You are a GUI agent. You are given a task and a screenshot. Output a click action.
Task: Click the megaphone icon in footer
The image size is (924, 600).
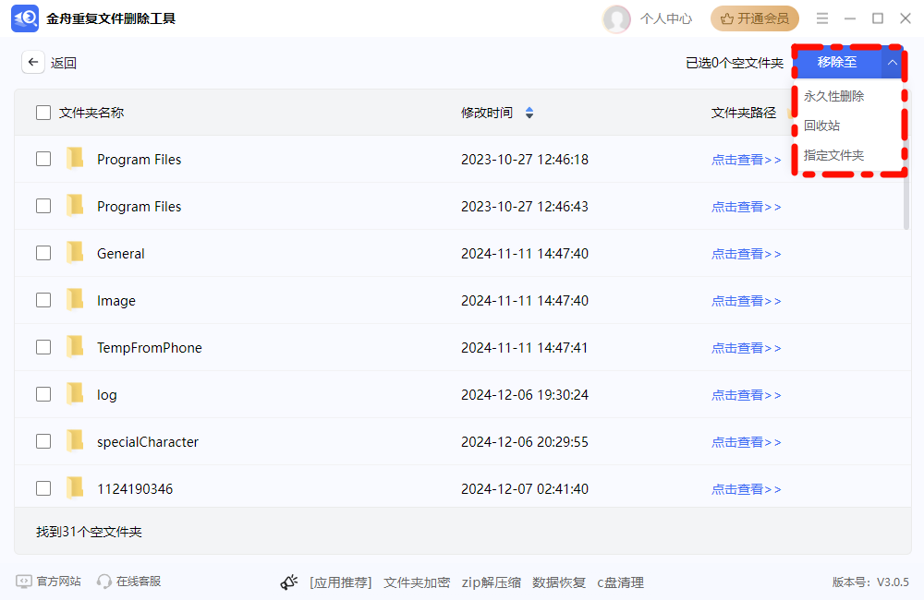[289, 582]
